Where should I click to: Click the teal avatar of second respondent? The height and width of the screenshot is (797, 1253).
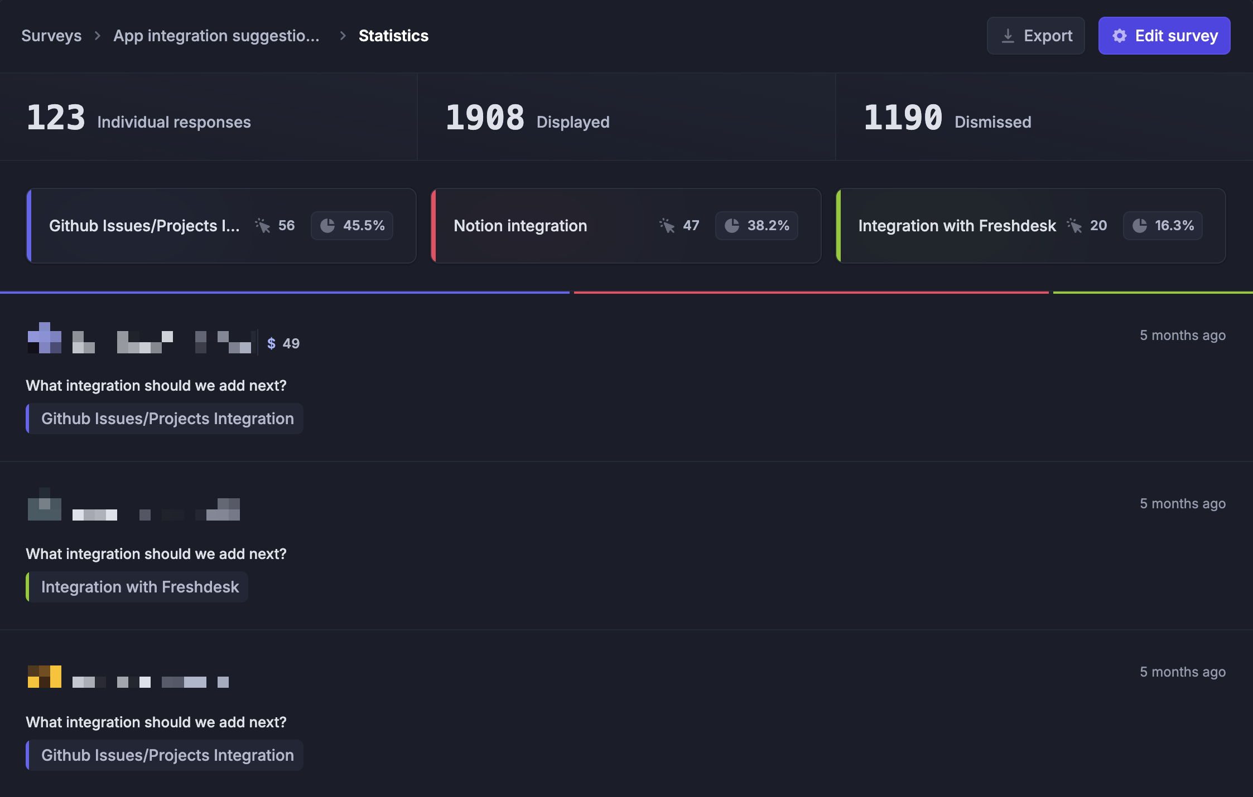pyautogui.click(x=45, y=504)
